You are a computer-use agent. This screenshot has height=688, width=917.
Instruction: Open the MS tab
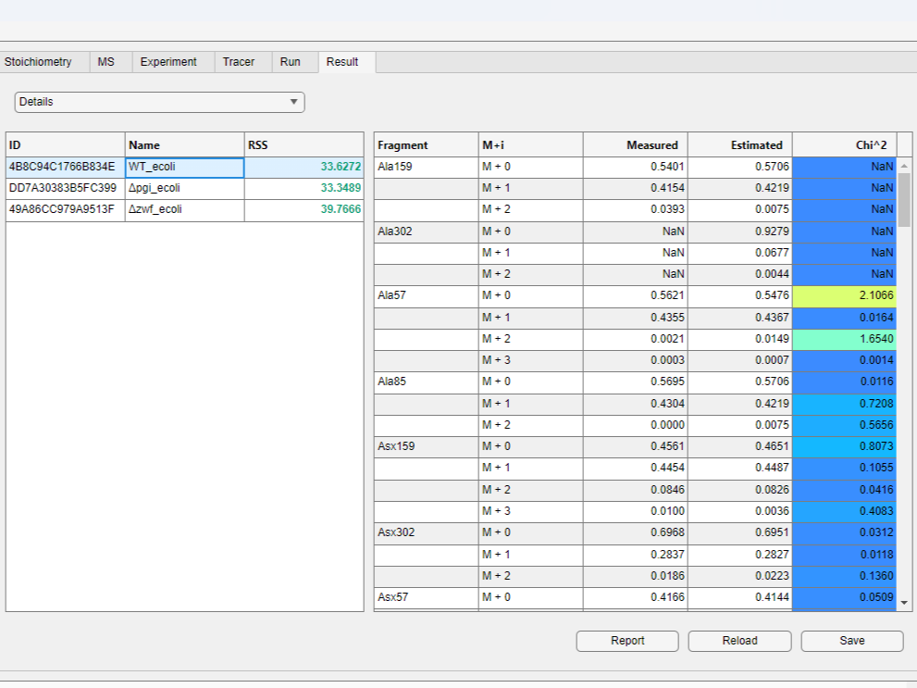point(108,61)
